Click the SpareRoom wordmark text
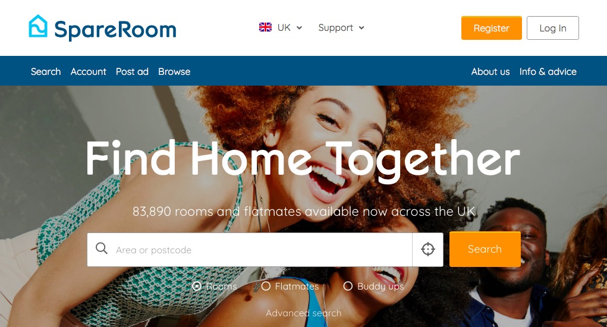This screenshot has width=607, height=327. [x=115, y=29]
